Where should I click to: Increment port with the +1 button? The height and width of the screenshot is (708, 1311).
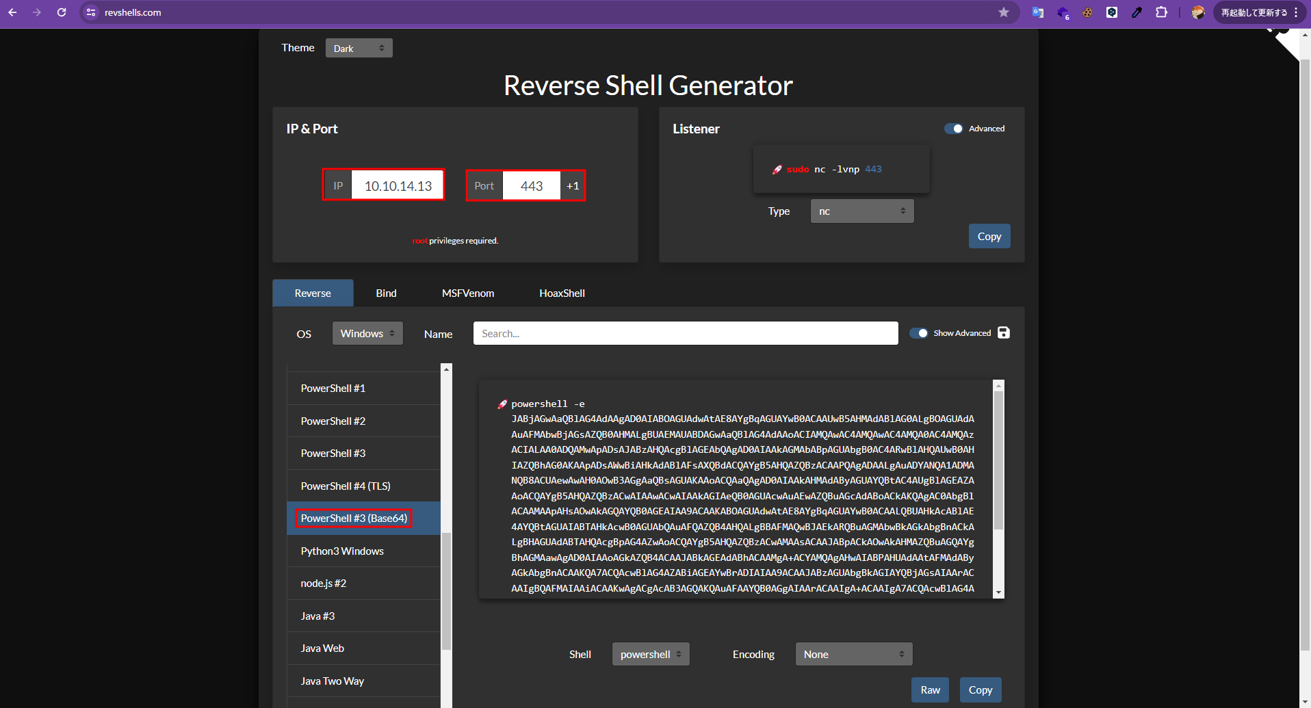(x=573, y=185)
